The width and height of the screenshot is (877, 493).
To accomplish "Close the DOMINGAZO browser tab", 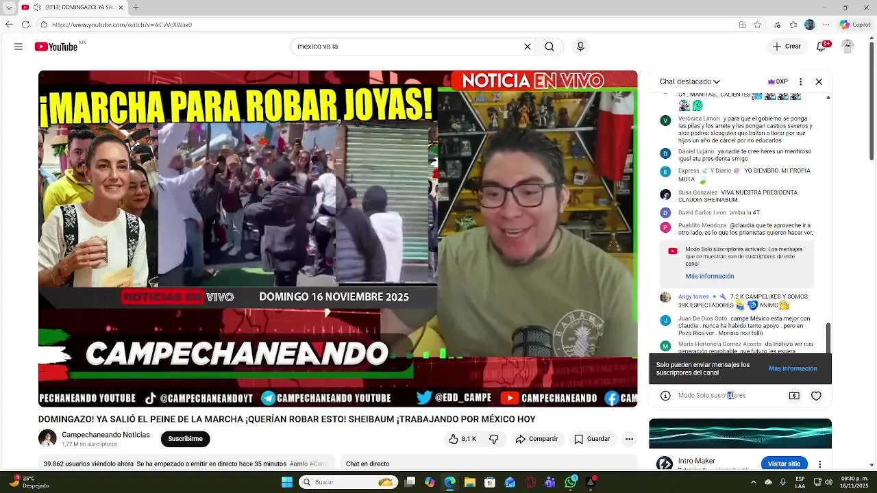I will tap(121, 8).
